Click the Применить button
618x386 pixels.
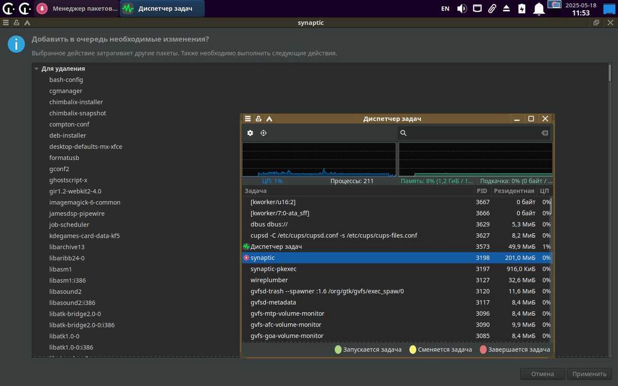coord(589,374)
